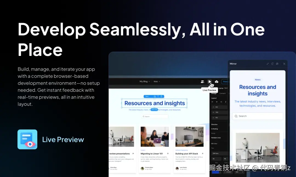Open the DM Sans font dropdown

pyautogui.click(x=219, y=153)
